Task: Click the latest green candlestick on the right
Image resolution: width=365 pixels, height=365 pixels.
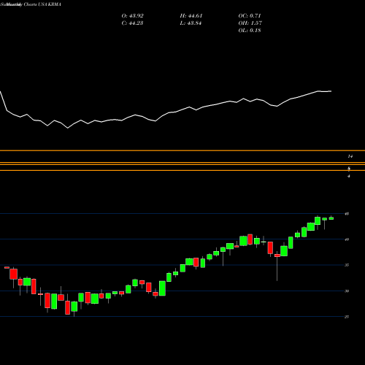Action: click(331, 218)
